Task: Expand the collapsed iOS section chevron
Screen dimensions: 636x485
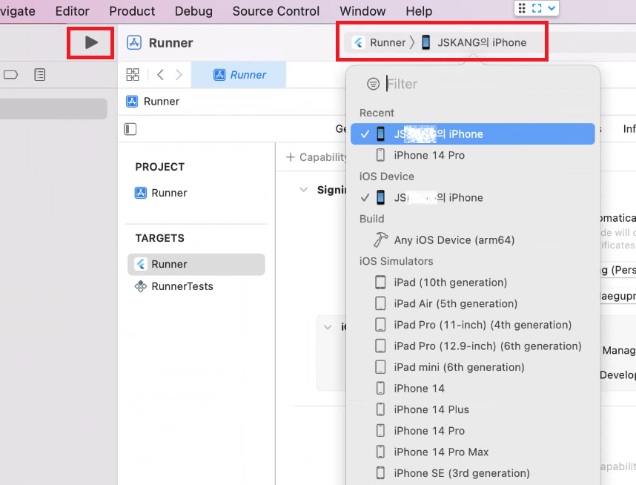Action: tap(328, 327)
